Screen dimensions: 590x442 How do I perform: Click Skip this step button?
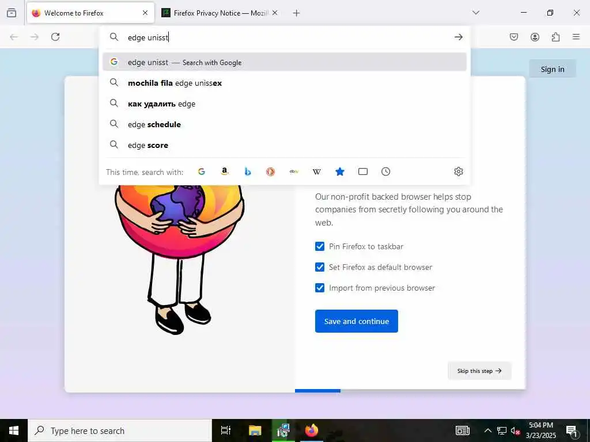click(479, 371)
